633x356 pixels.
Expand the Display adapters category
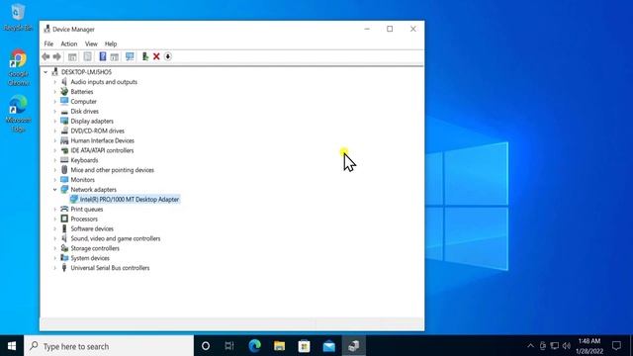click(55, 121)
